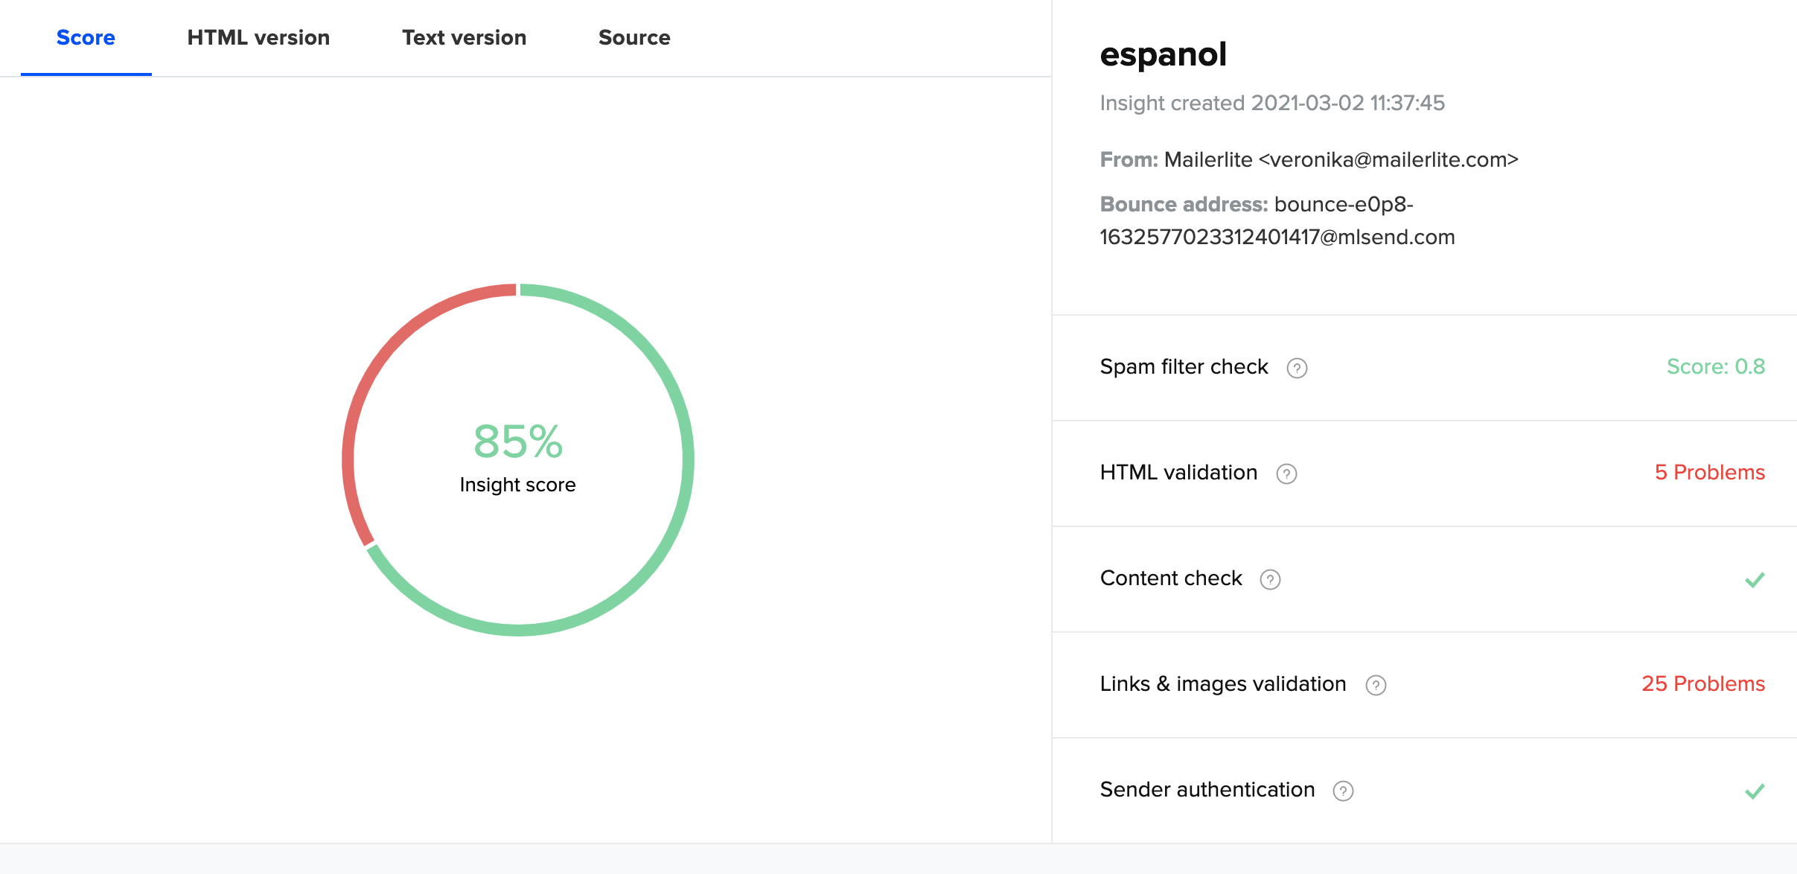The height and width of the screenshot is (874, 1797).
Task: Open the Text version tab
Action: 464,37
